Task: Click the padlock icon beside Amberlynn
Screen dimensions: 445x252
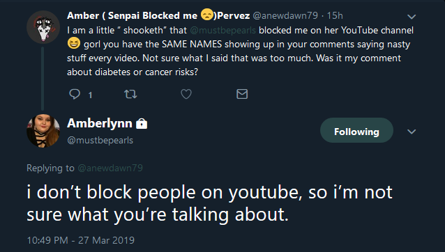Action: click(x=142, y=123)
